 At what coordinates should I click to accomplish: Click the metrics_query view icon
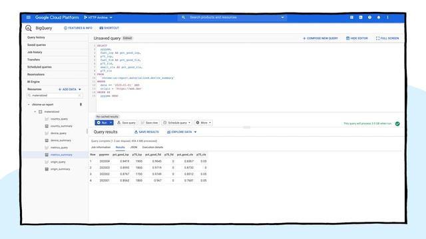point(47,147)
